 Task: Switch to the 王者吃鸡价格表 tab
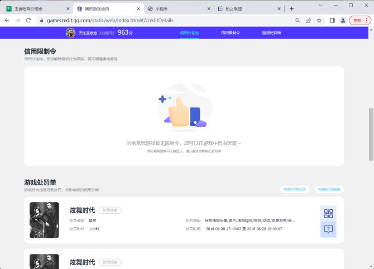36,9
